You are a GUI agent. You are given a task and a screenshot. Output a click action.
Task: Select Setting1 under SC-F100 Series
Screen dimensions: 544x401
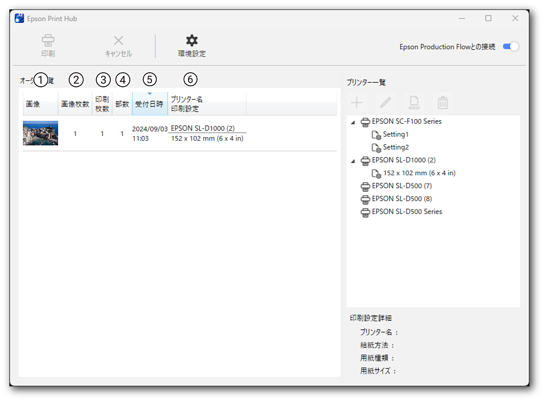tap(396, 135)
